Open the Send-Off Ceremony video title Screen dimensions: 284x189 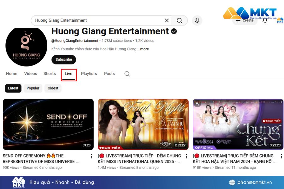[x=41, y=159]
